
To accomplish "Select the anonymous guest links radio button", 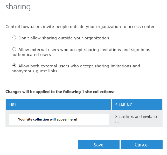I will [x=14, y=66].
